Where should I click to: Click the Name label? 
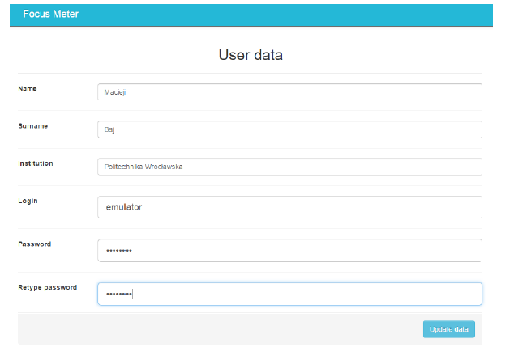click(x=28, y=89)
